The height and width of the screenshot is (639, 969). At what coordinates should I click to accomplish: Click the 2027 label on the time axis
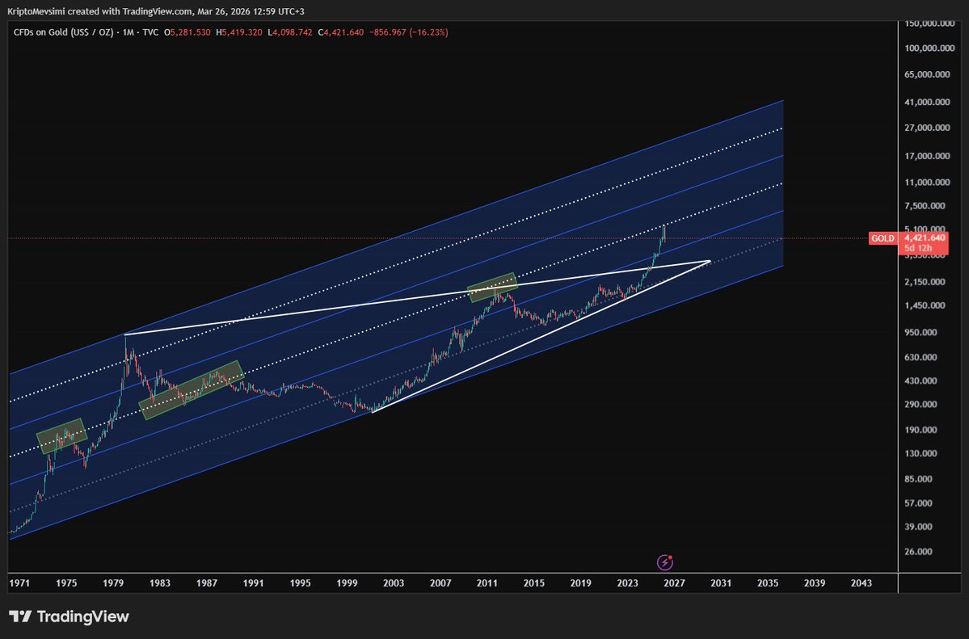(674, 582)
